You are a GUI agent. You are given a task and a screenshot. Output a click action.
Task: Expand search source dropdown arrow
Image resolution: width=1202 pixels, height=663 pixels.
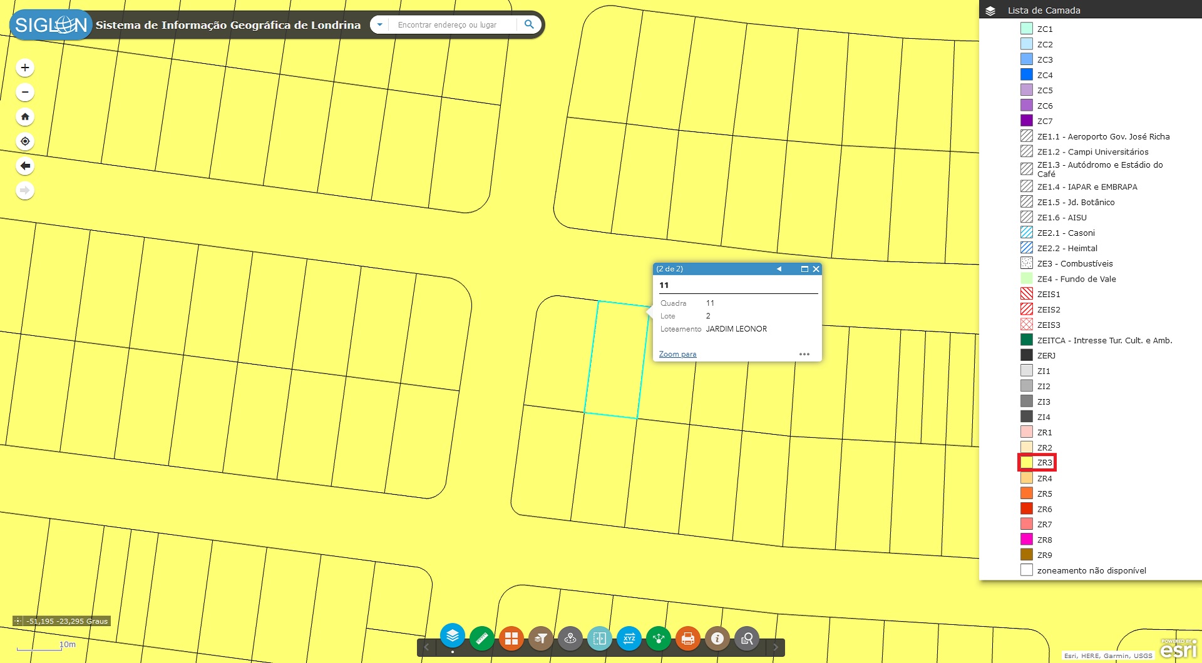[x=379, y=25]
